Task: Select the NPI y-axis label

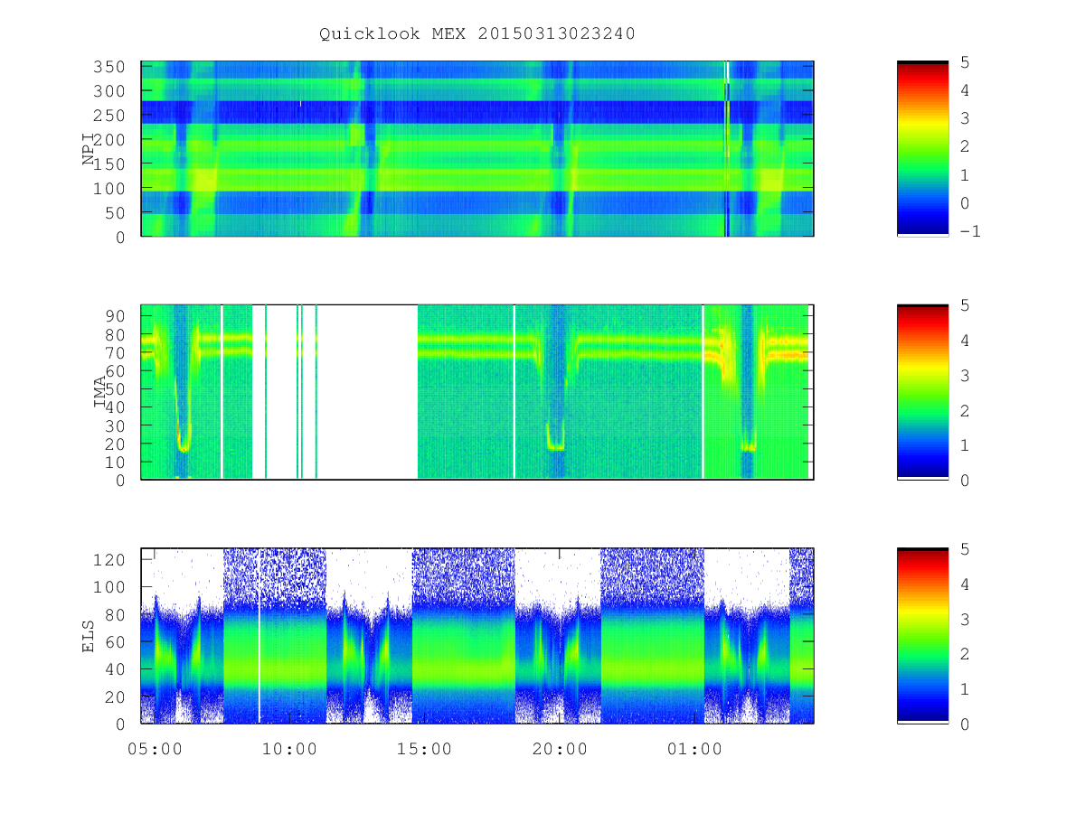Action: click(89, 149)
